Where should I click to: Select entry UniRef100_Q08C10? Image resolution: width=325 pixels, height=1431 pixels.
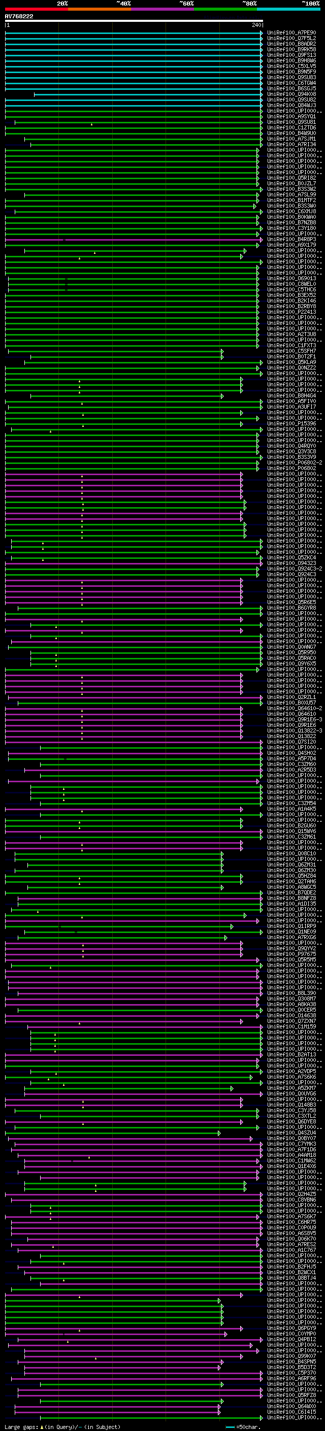coord(291,854)
